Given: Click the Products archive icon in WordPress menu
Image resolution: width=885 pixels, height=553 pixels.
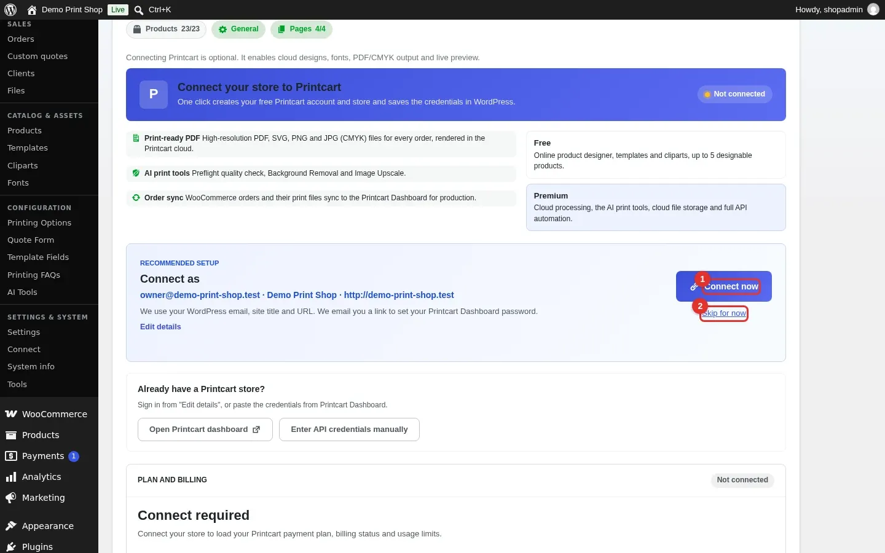Looking at the screenshot, I should point(10,435).
